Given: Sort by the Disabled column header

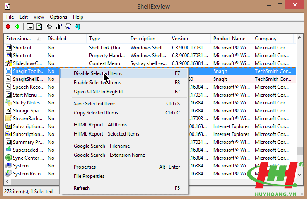Looking at the screenshot, I should (65, 39).
